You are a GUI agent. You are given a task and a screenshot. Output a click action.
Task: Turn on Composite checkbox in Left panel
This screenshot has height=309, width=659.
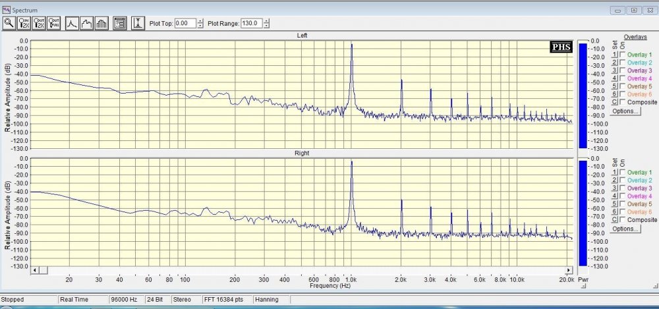pyautogui.click(x=623, y=102)
